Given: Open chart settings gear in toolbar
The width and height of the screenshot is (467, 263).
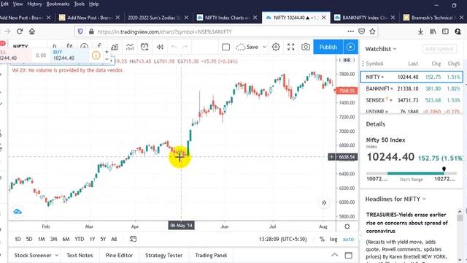Looking at the screenshot, I should pyautogui.click(x=276, y=47).
